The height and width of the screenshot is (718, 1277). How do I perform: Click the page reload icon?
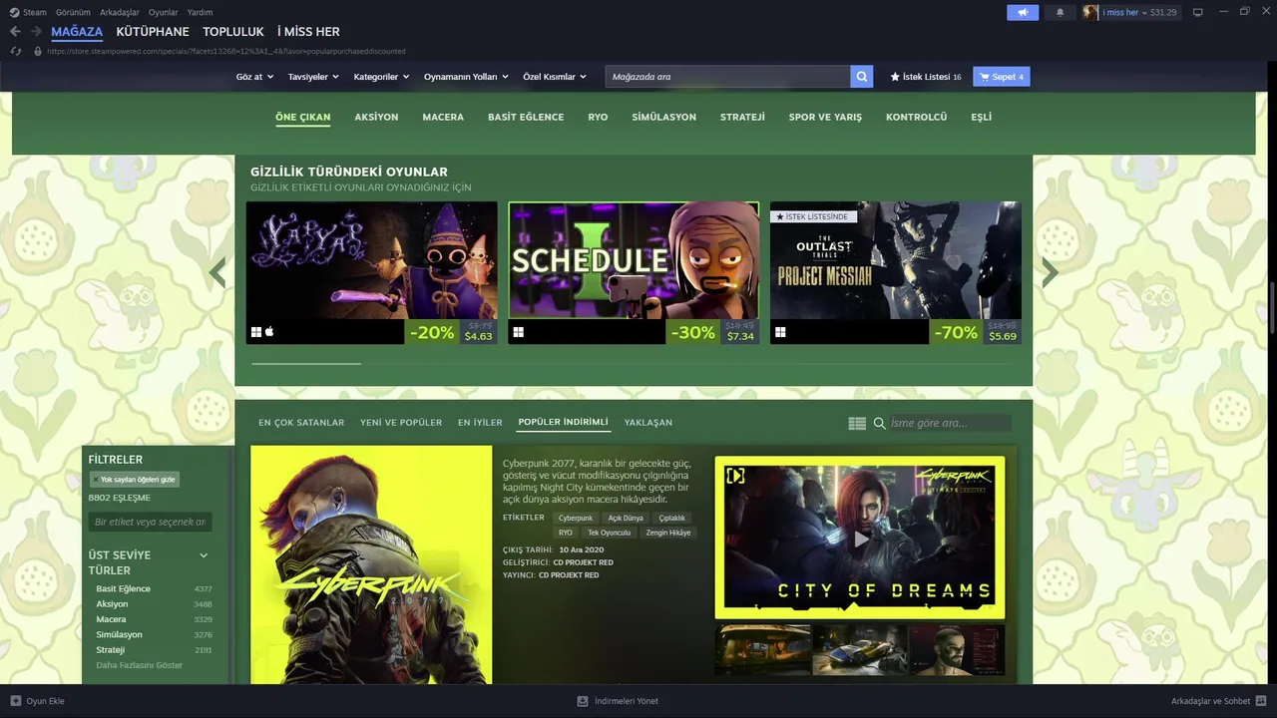click(x=16, y=51)
